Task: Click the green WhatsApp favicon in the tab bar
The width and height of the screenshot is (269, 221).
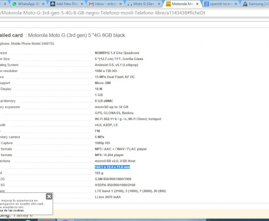Action: coord(14,4)
